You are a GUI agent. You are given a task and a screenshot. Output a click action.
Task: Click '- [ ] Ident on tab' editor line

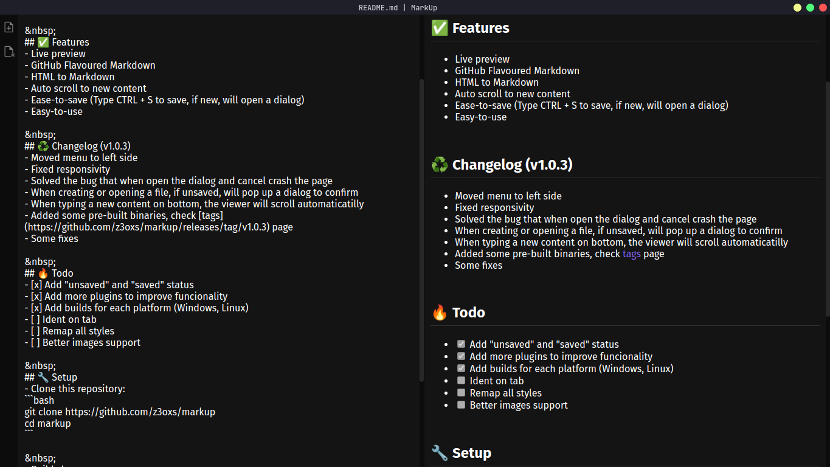point(60,319)
